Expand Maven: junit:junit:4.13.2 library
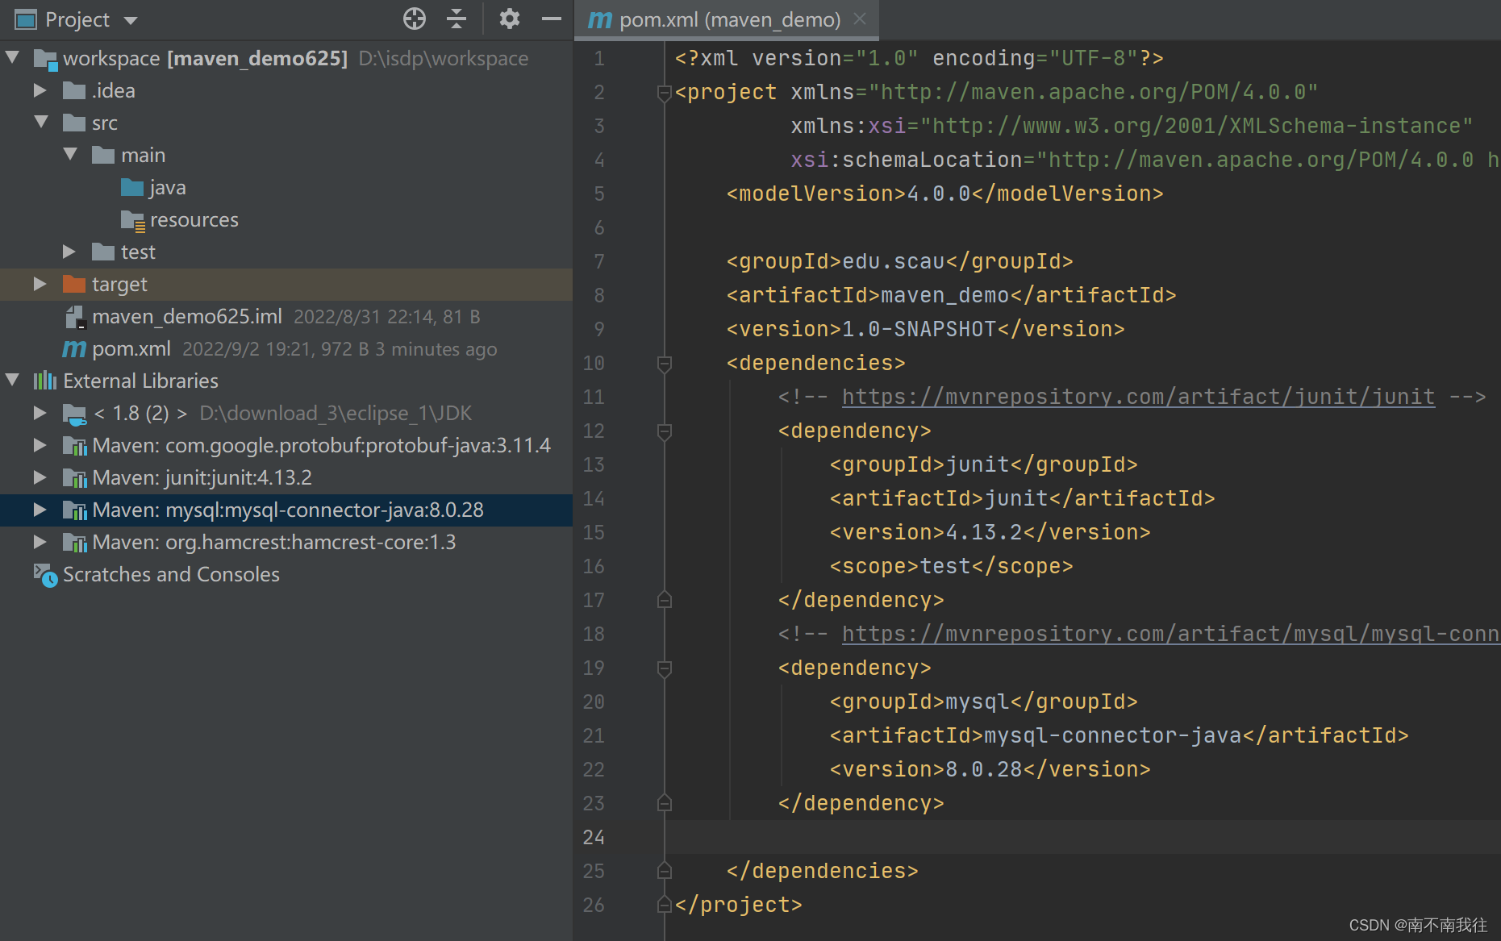This screenshot has height=941, width=1501. tap(40, 477)
